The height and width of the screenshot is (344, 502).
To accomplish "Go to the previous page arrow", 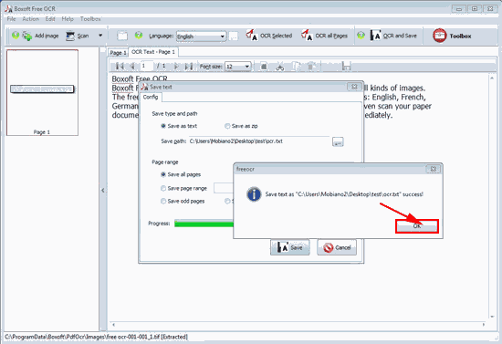I will pyautogui.click(x=132, y=67).
